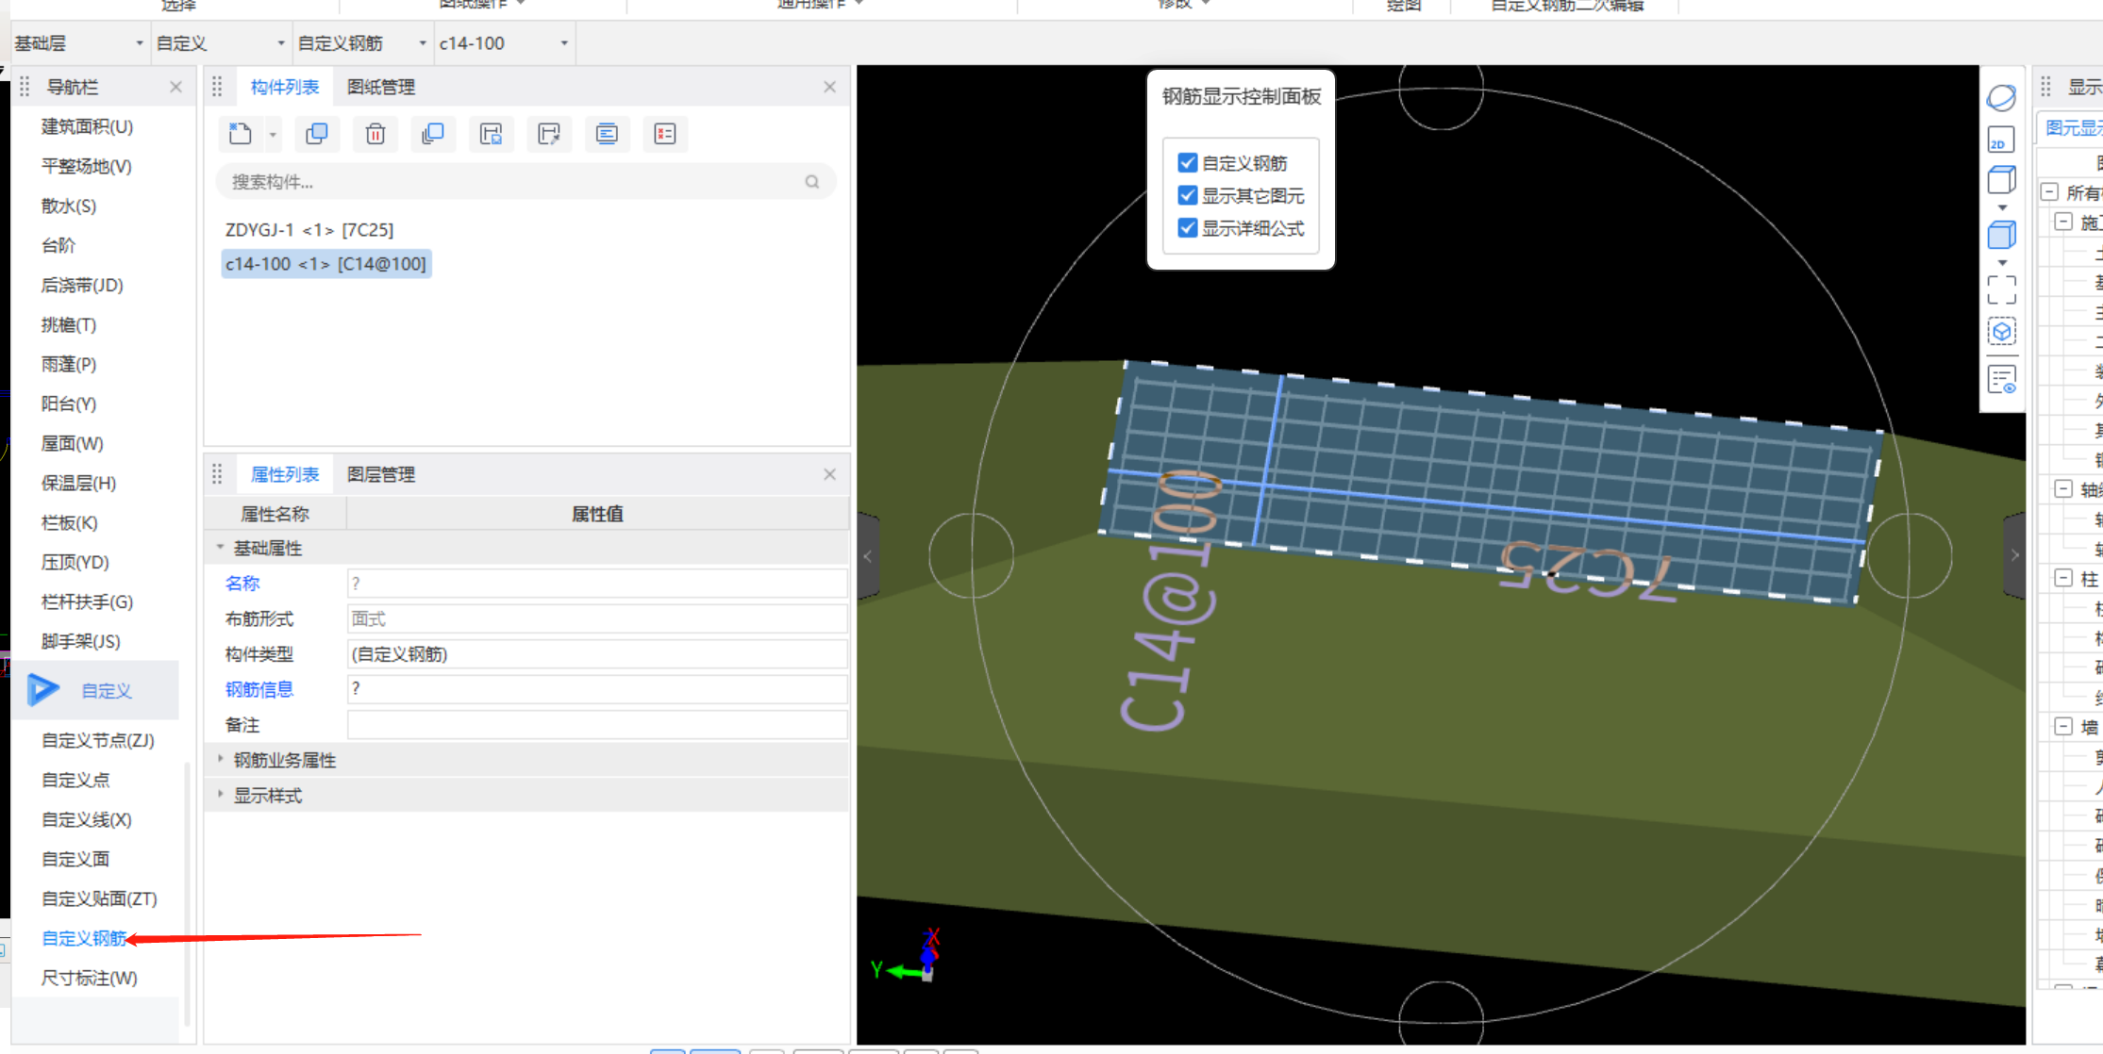Click the New component icon
Viewport: 2103px width, 1054px height.
pyautogui.click(x=241, y=134)
